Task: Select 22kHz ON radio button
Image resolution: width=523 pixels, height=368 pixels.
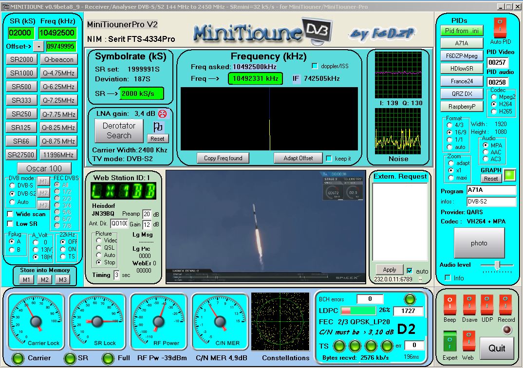Action: pyautogui.click(x=63, y=249)
